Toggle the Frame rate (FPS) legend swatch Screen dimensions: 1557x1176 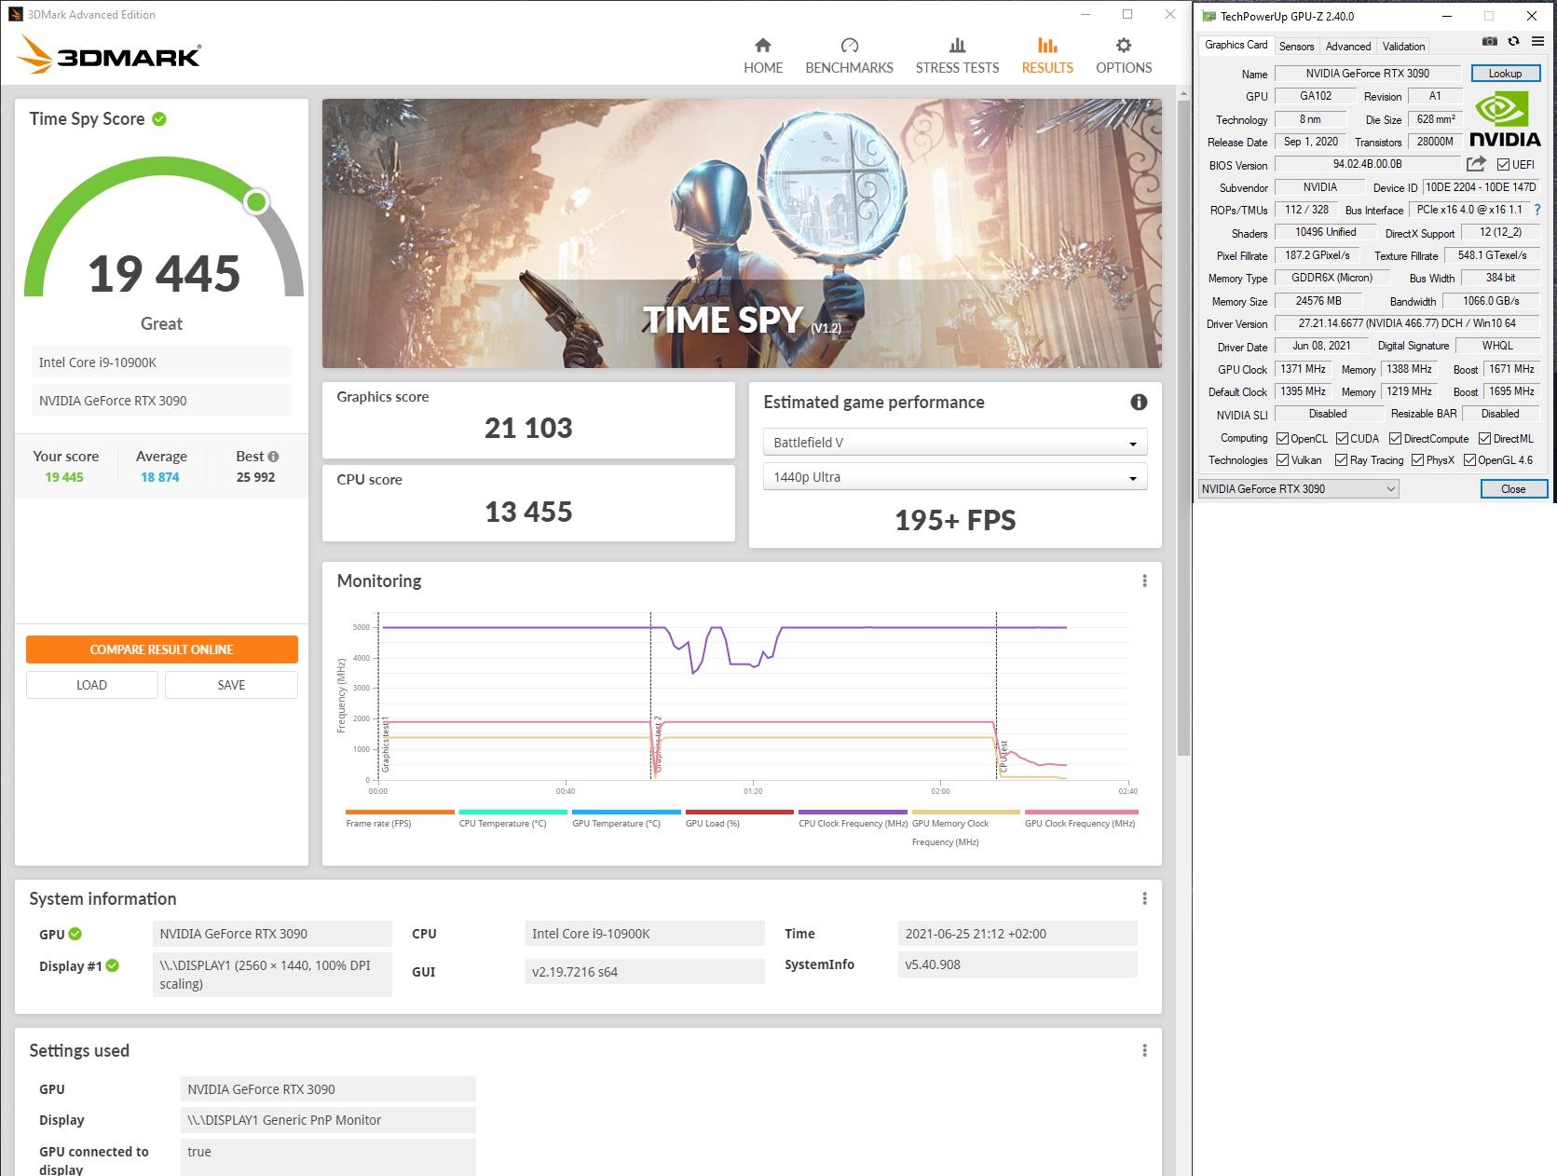pos(400,812)
